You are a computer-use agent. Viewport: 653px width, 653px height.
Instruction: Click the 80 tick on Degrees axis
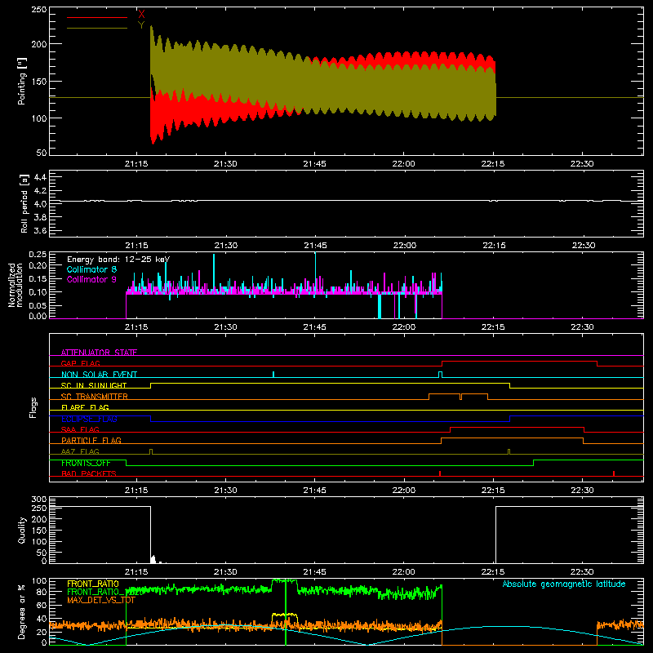42,592
